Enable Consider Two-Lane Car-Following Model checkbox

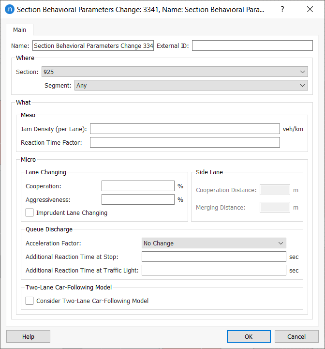pos(30,301)
